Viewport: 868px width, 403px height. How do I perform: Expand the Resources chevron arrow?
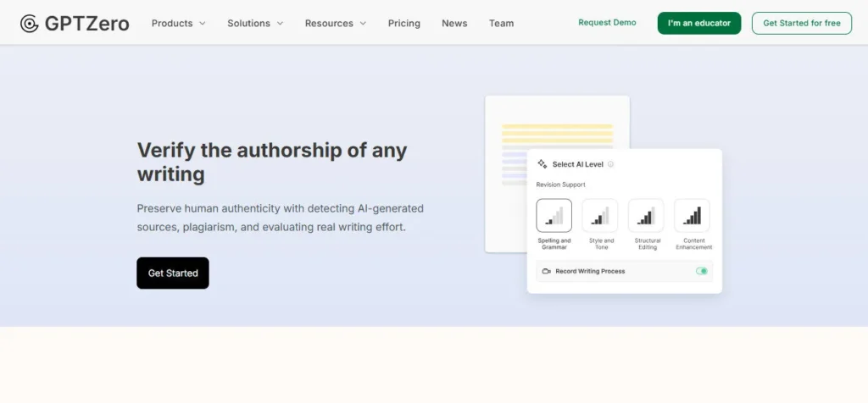tap(363, 23)
